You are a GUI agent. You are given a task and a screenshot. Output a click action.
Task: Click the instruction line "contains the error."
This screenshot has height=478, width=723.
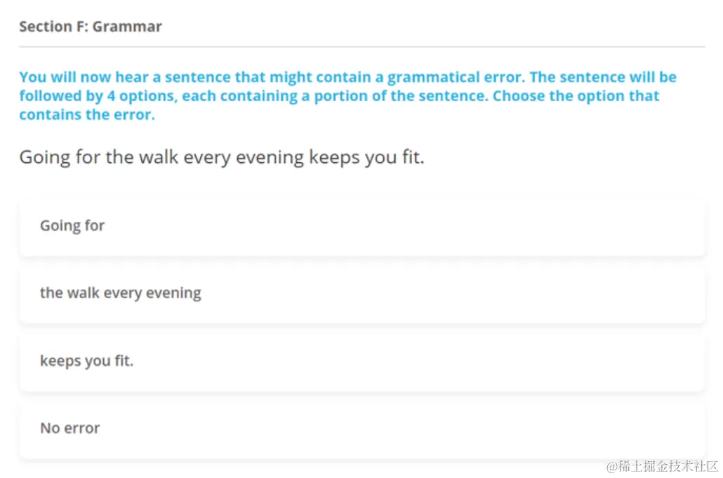87,114
